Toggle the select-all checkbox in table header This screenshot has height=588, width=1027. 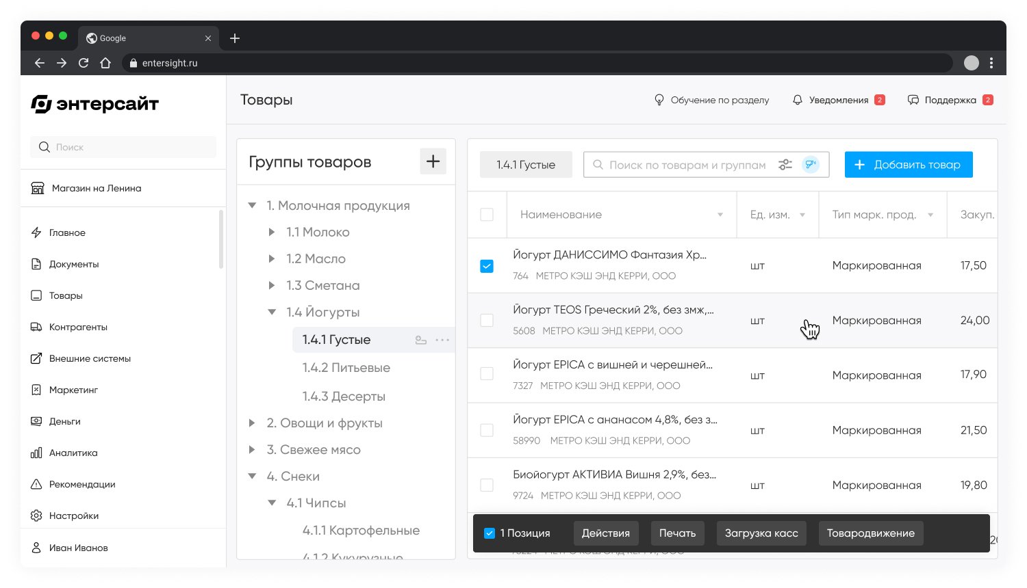point(487,215)
